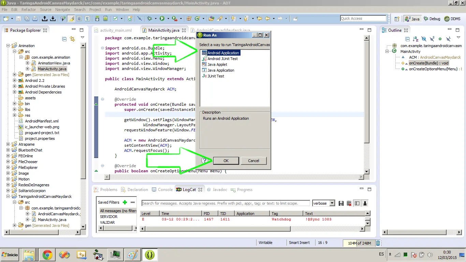The height and width of the screenshot is (262, 466).
Task: Click Collapse All in the Package Explorer
Action: 64,39
